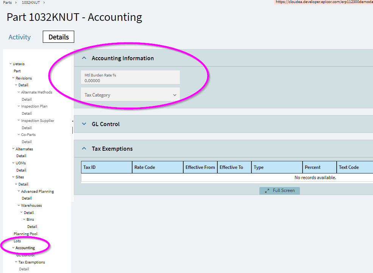Viewport: 373px width, 273px height.
Task: Collapse the Revisions tree node arrow
Action: coord(13,78)
